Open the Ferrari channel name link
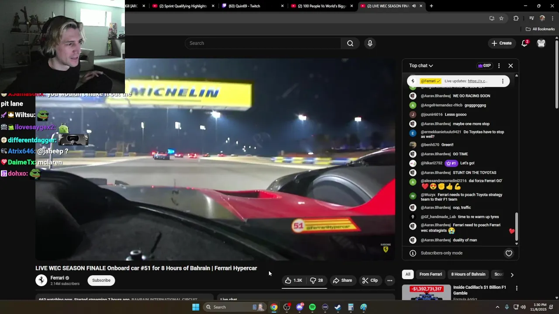This screenshot has height=314, width=559. (x=57, y=278)
